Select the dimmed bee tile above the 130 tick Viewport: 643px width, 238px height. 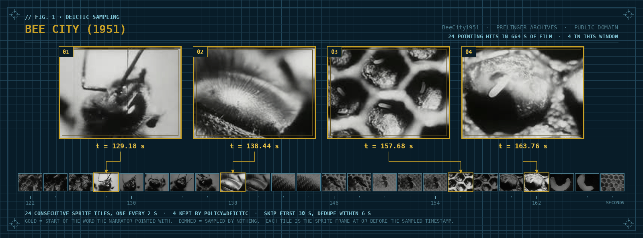[x=131, y=182]
